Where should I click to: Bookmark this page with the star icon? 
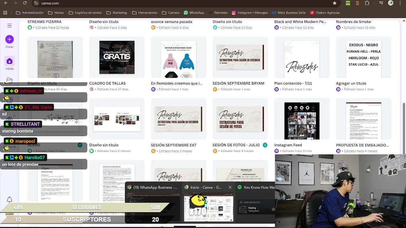click(x=335, y=3)
